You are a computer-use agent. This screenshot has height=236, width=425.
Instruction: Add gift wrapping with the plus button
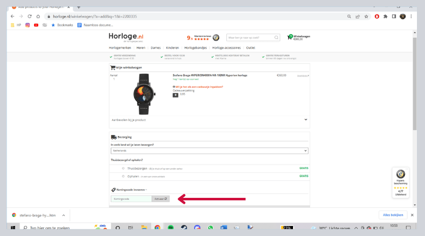click(175, 95)
